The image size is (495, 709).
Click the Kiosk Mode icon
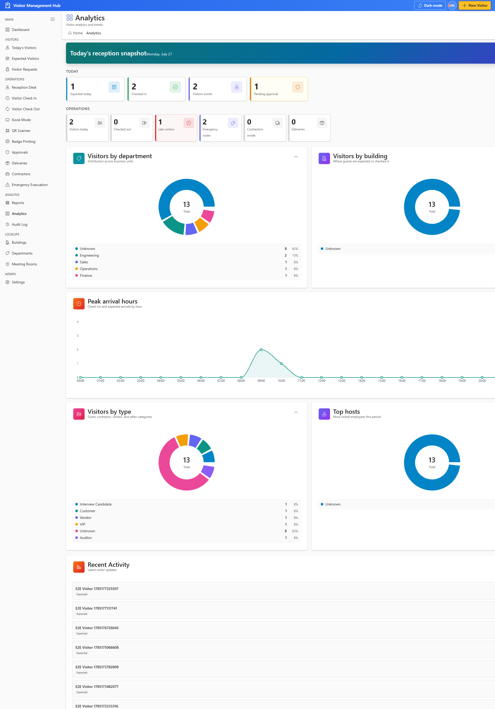(7, 120)
